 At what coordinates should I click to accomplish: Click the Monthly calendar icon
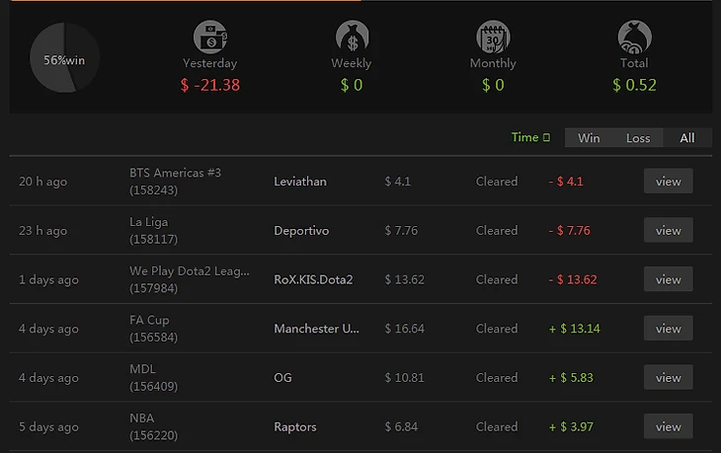click(493, 37)
